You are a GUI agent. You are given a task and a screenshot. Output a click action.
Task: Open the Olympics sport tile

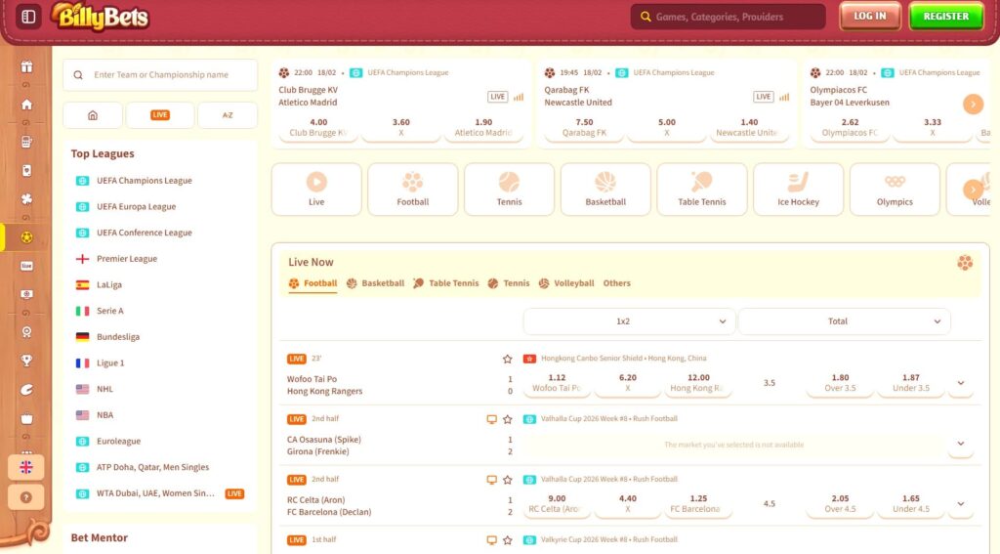pos(894,189)
